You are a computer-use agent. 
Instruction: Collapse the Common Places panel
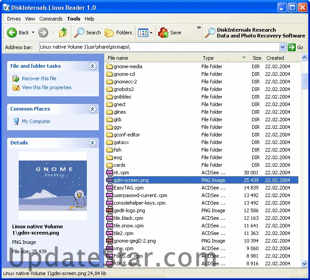click(93, 109)
